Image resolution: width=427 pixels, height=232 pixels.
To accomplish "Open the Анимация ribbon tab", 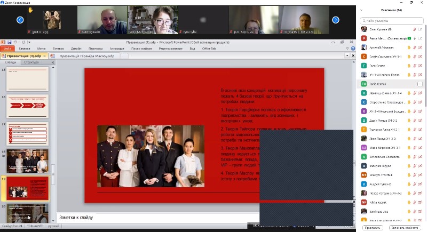I will click(117, 49).
